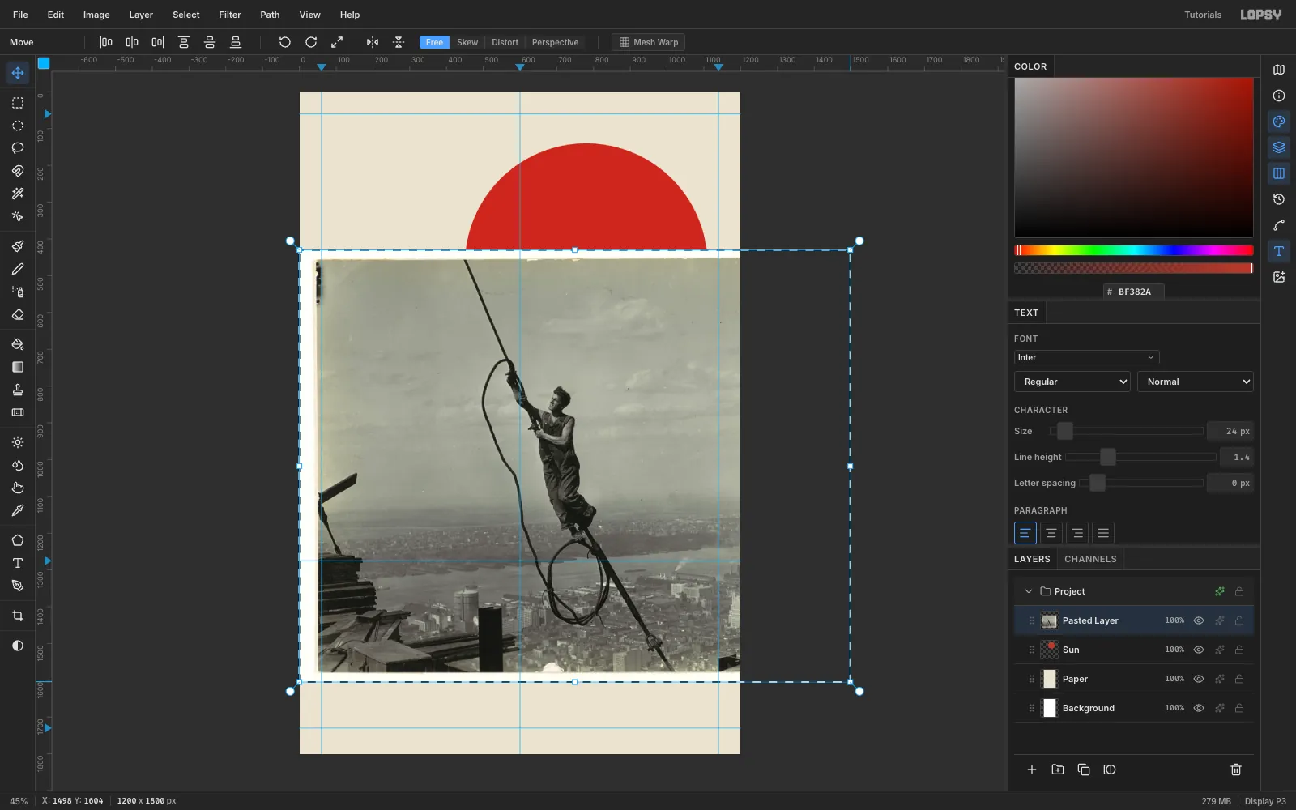The width and height of the screenshot is (1296, 810).
Task: Select the Rectangular Marquee tool
Action: 18,103
